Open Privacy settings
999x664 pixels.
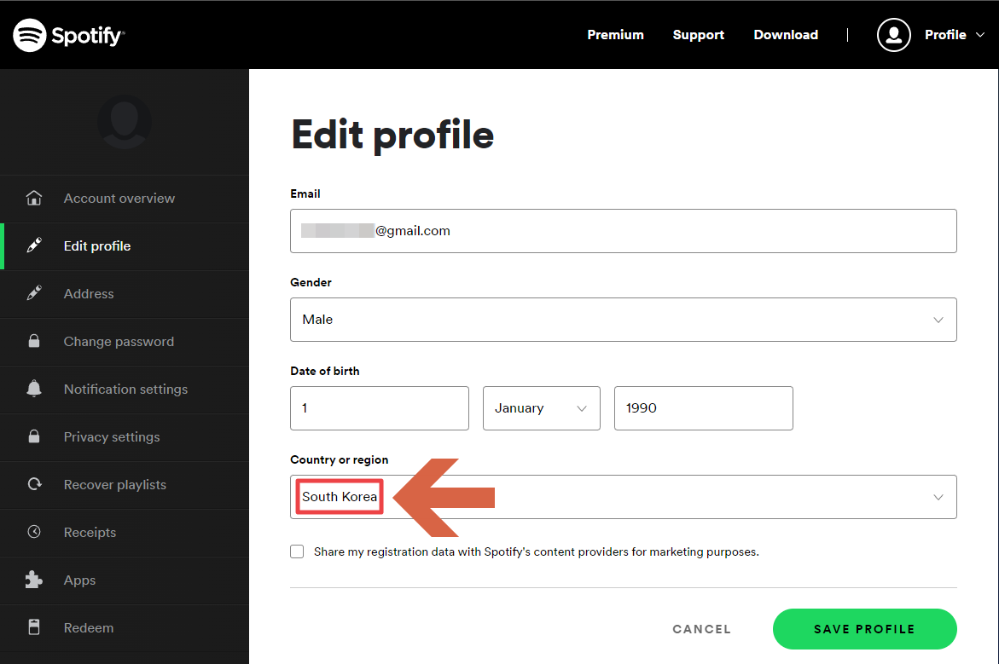(125, 437)
